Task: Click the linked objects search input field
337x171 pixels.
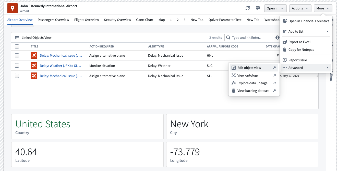Action: point(253,38)
